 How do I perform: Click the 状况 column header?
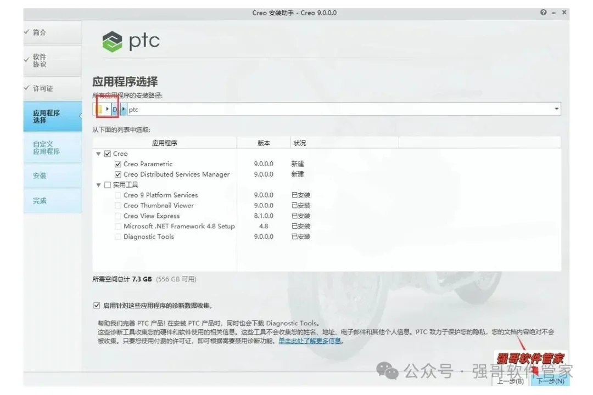pyautogui.click(x=344, y=143)
